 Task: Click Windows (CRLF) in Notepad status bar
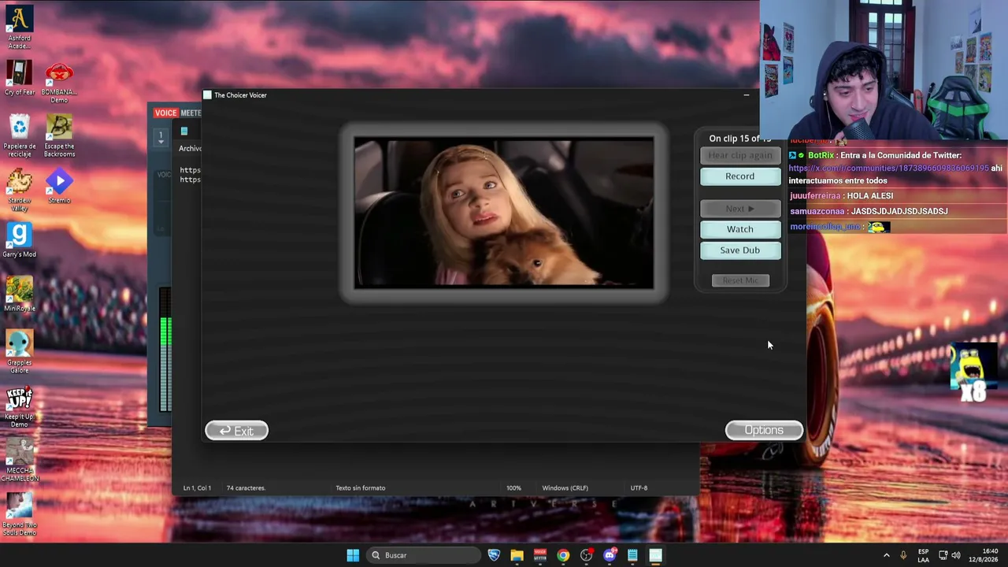tap(565, 488)
